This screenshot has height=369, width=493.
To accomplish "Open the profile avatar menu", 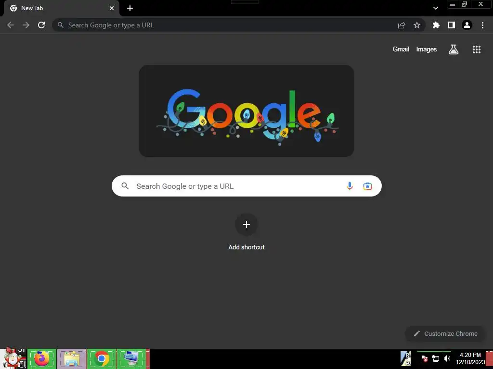I will pyautogui.click(x=467, y=25).
